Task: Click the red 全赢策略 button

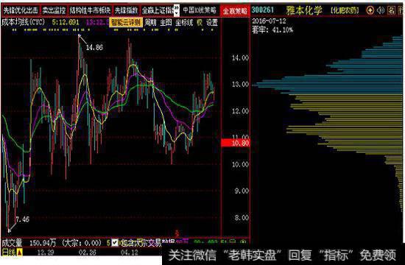Action: coord(235,11)
